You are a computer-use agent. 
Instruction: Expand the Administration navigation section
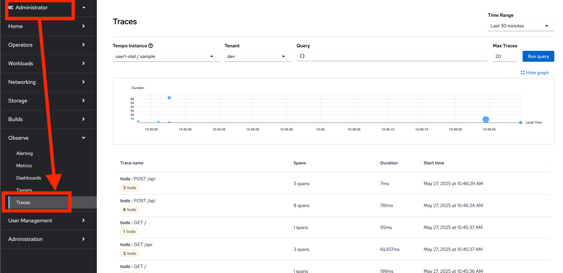point(48,239)
